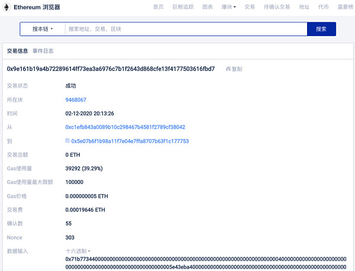Expand the 爆块 menu in navigation
Image resolution: width=355 pixels, height=271 pixels.
coord(228,7)
